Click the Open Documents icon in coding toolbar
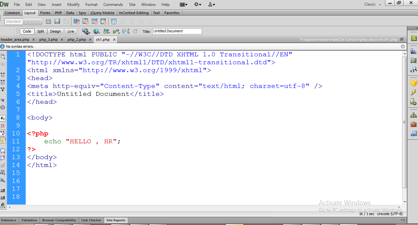 point(3,56)
